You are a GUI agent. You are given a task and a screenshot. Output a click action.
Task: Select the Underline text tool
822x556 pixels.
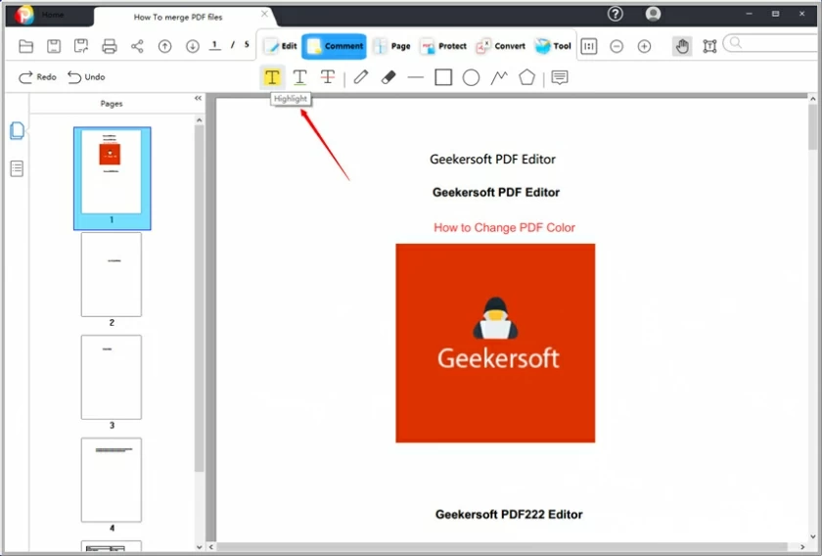(x=299, y=77)
